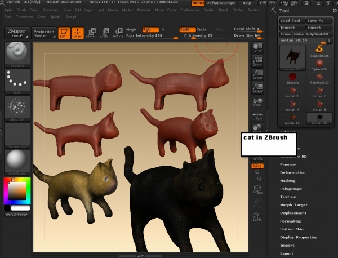Screen dimensions: 338x258
Task: Click the Frame mesh icon
Action: 257,189
